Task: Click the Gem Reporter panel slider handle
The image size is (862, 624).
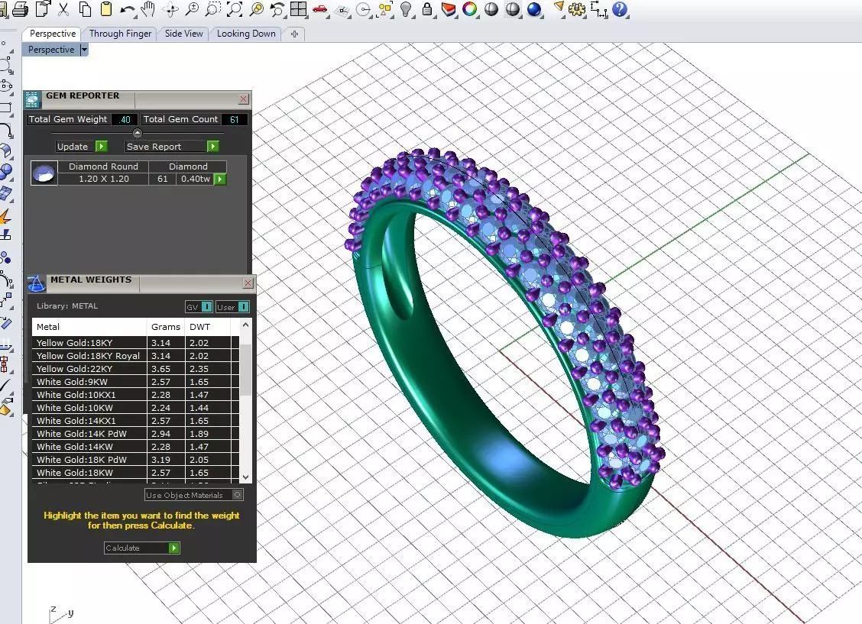Action: click(x=138, y=133)
